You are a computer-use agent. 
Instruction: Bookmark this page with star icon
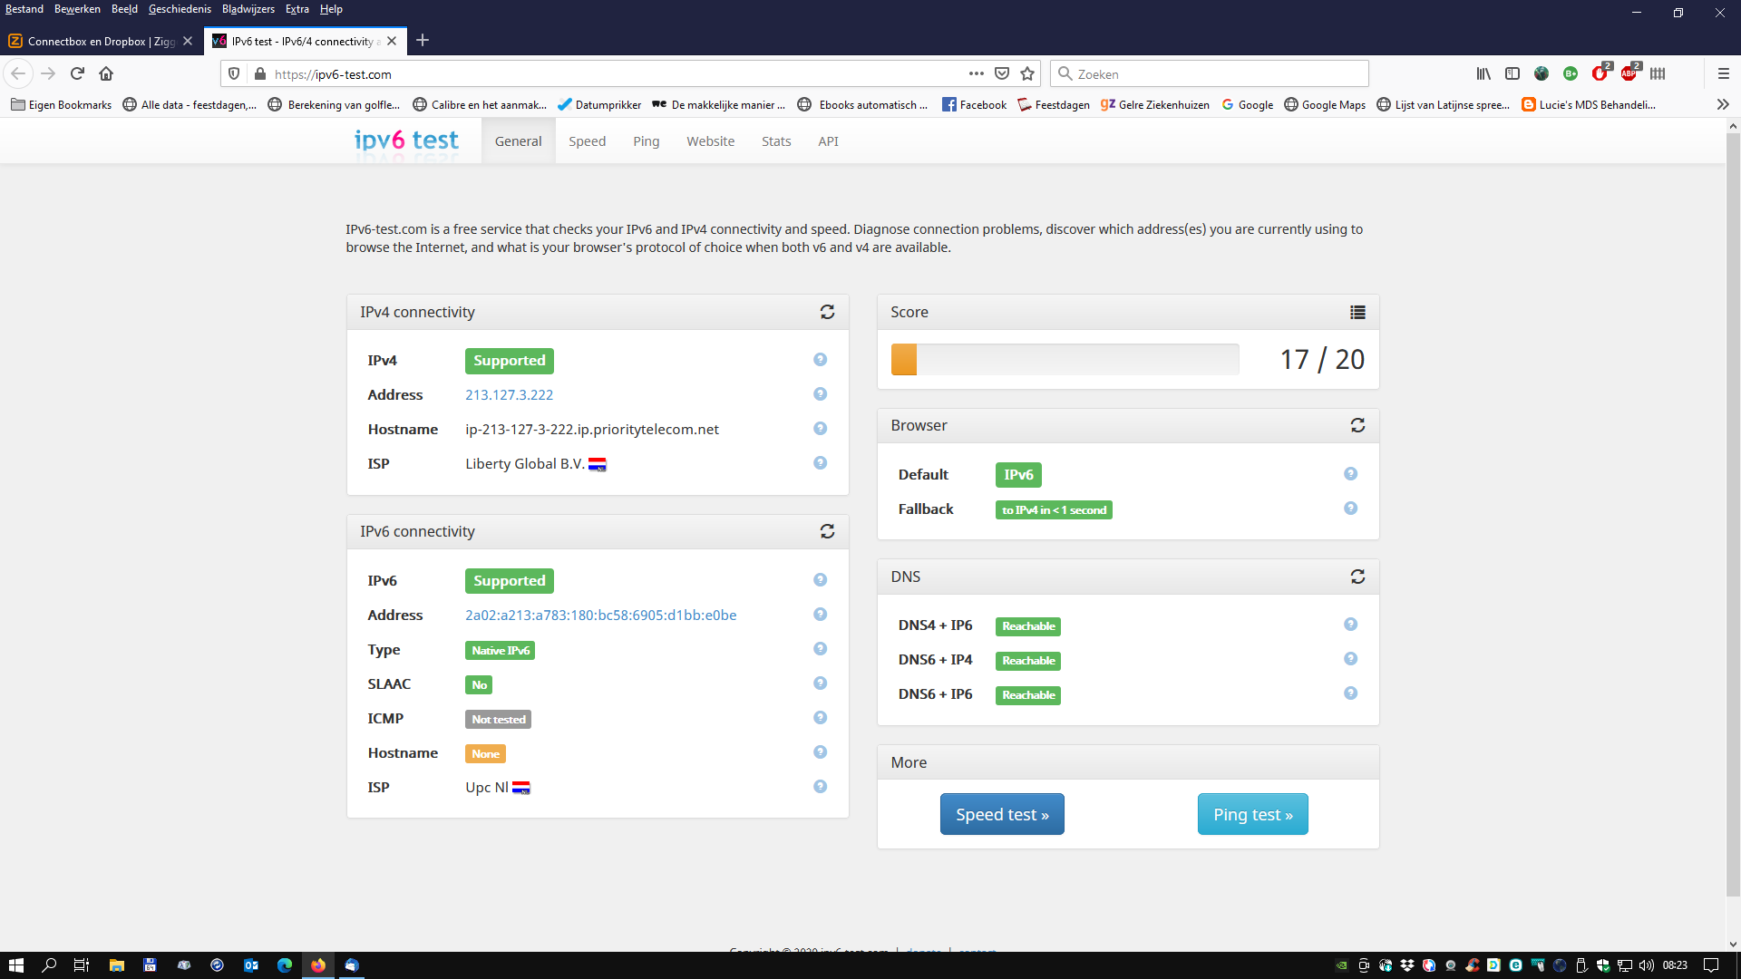click(1027, 74)
